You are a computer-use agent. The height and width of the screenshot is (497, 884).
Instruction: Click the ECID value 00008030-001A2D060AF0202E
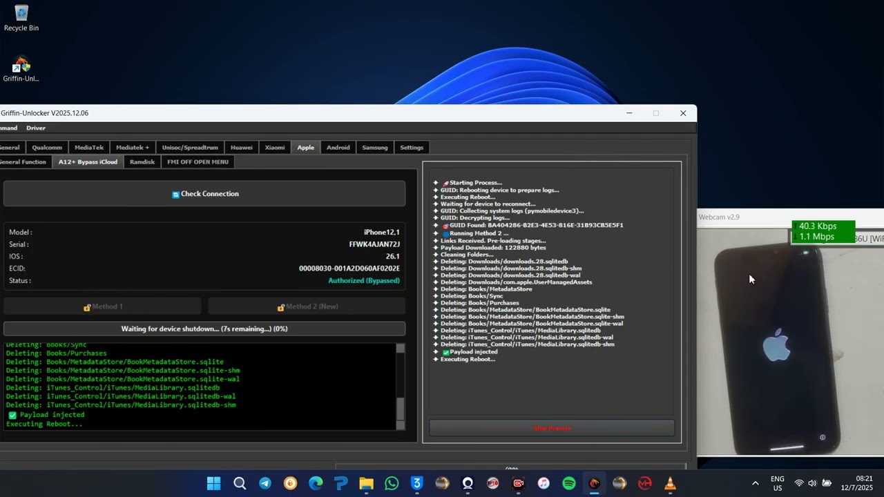click(x=349, y=269)
